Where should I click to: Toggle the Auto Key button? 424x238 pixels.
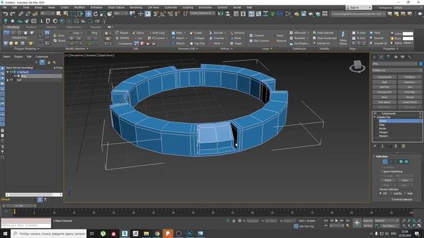click(368, 221)
